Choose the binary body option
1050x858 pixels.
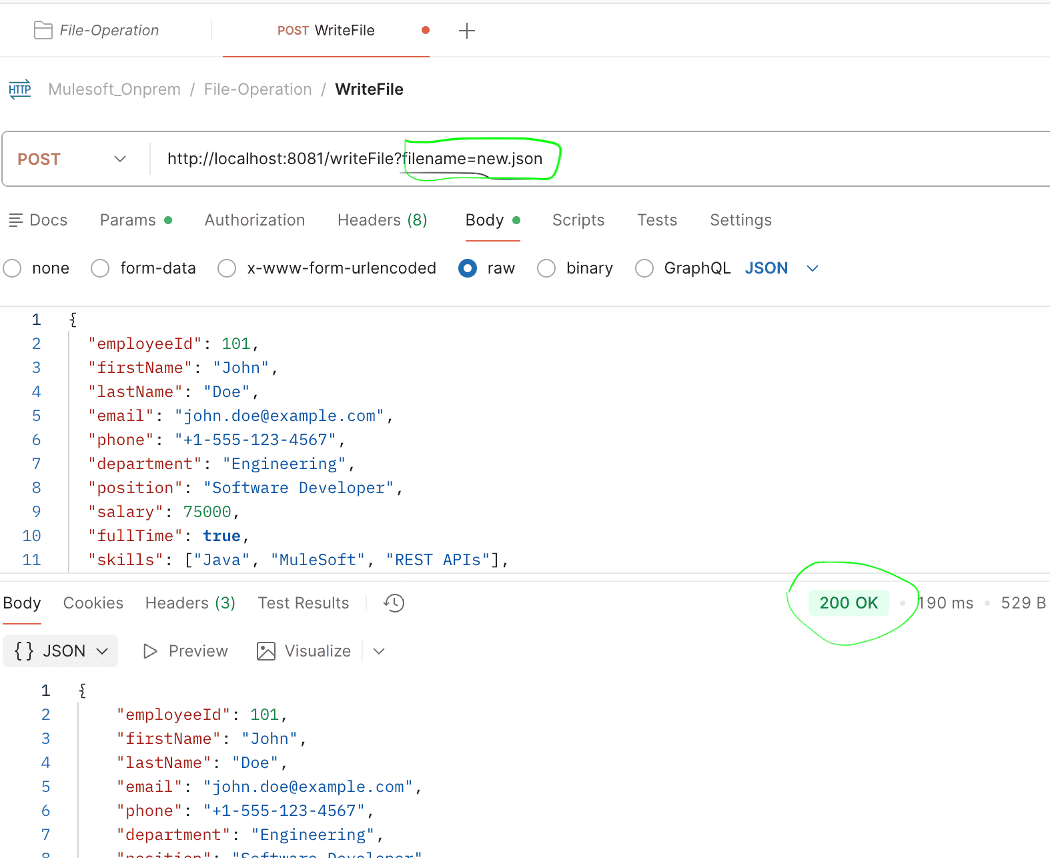[546, 268]
